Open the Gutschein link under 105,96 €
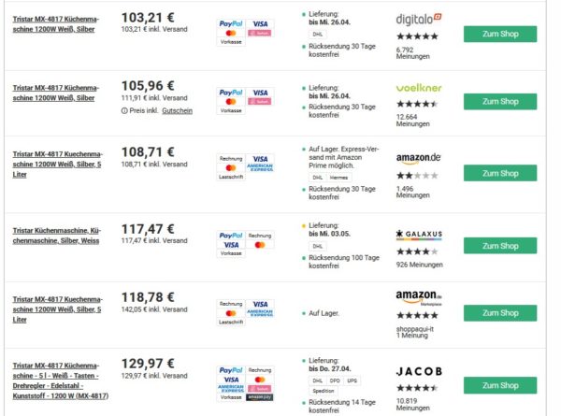 point(177,110)
